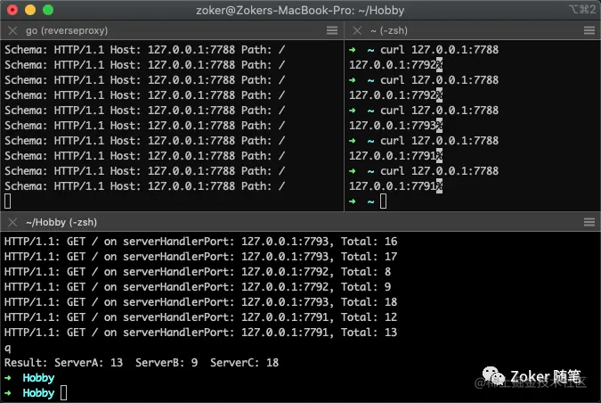Click the 127.0.0.1:7793 curl response

click(393, 126)
